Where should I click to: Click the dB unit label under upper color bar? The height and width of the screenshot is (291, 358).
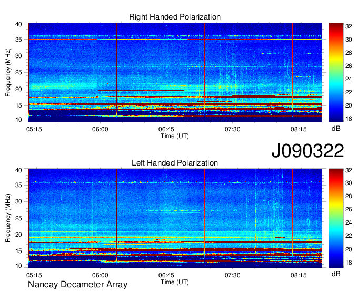coord(336,129)
